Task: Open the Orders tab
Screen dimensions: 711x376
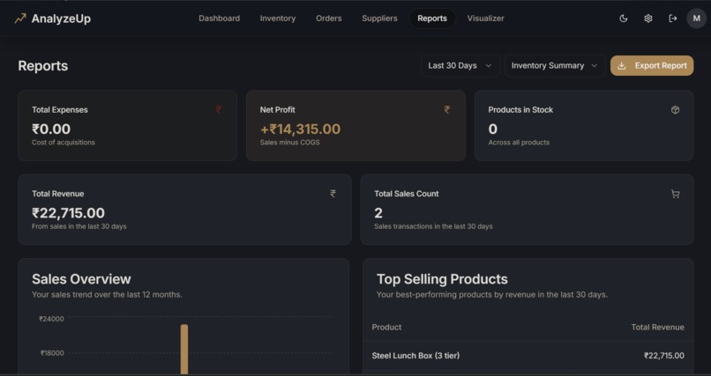Action: pos(329,18)
